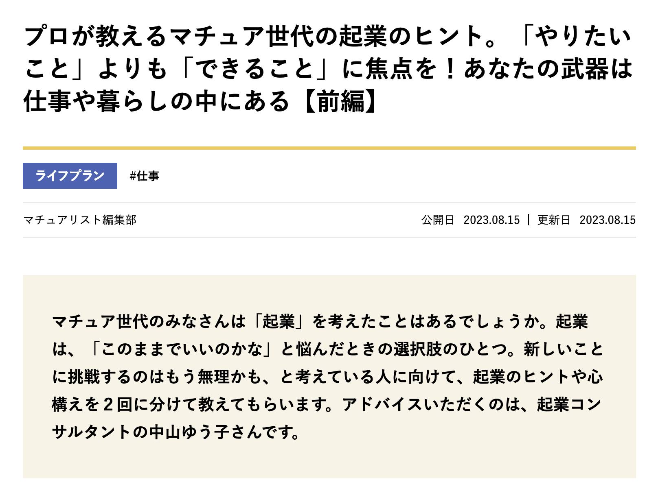Click the yellow divider under the title
Image resolution: width=658 pixels, height=493 pixels.
(329, 148)
